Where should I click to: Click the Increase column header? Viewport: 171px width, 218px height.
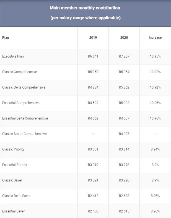click(155, 38)
